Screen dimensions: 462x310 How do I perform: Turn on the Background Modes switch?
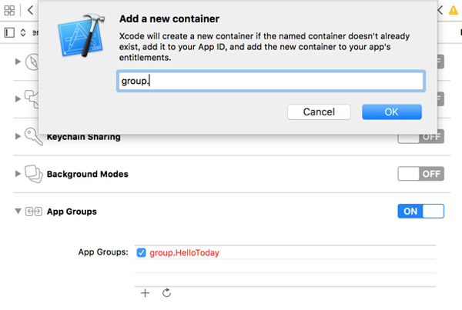421,174
